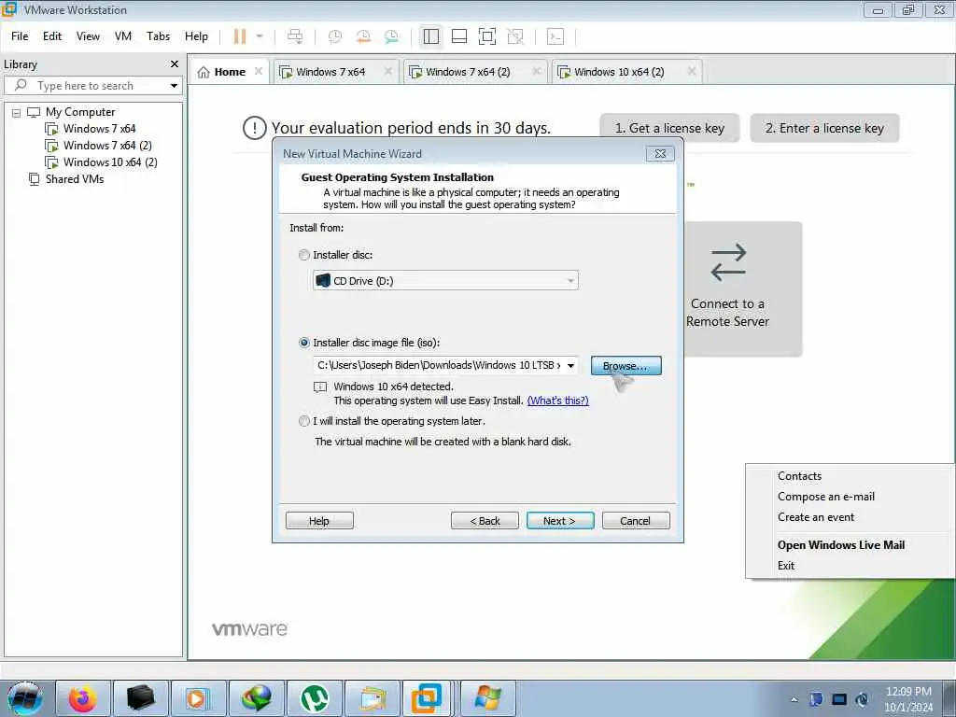Close the Library panel with its X
956x717 pixels.
(x=175, y=64)
